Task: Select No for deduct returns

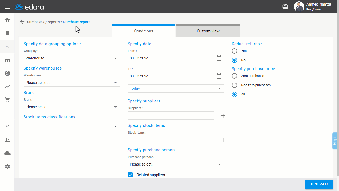Action: click(234, 60)
